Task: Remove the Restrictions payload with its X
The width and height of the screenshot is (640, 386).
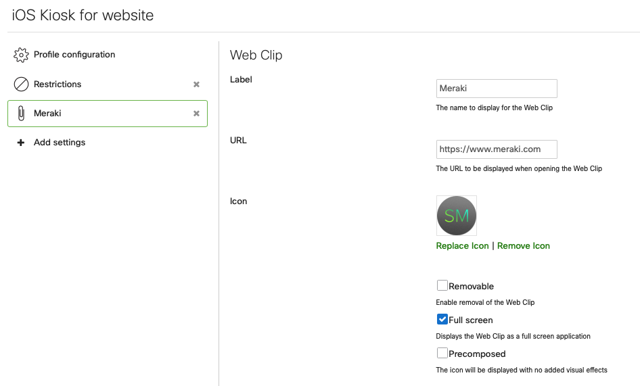Action: click(196, 85)
